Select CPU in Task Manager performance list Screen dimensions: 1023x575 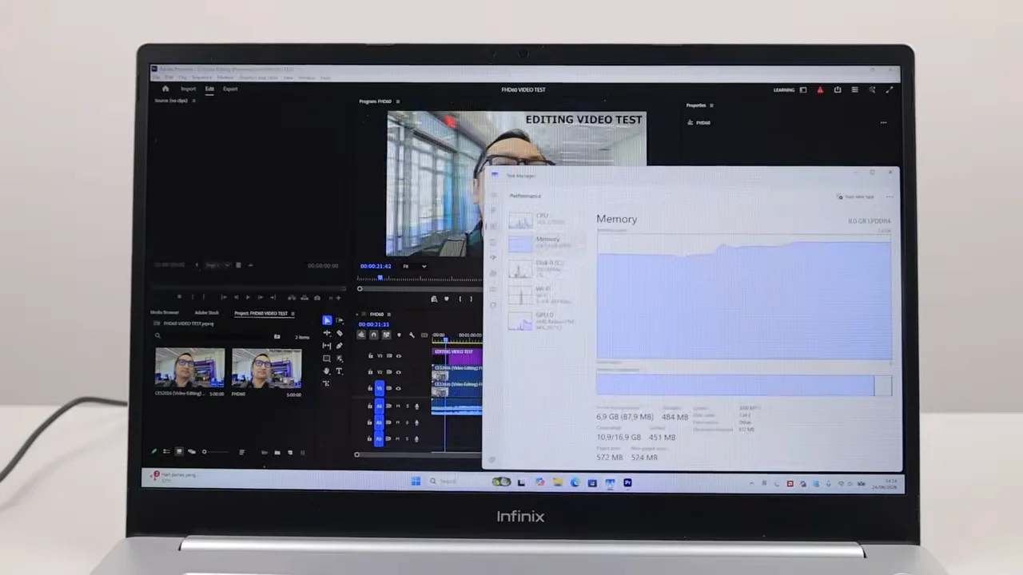547,219
